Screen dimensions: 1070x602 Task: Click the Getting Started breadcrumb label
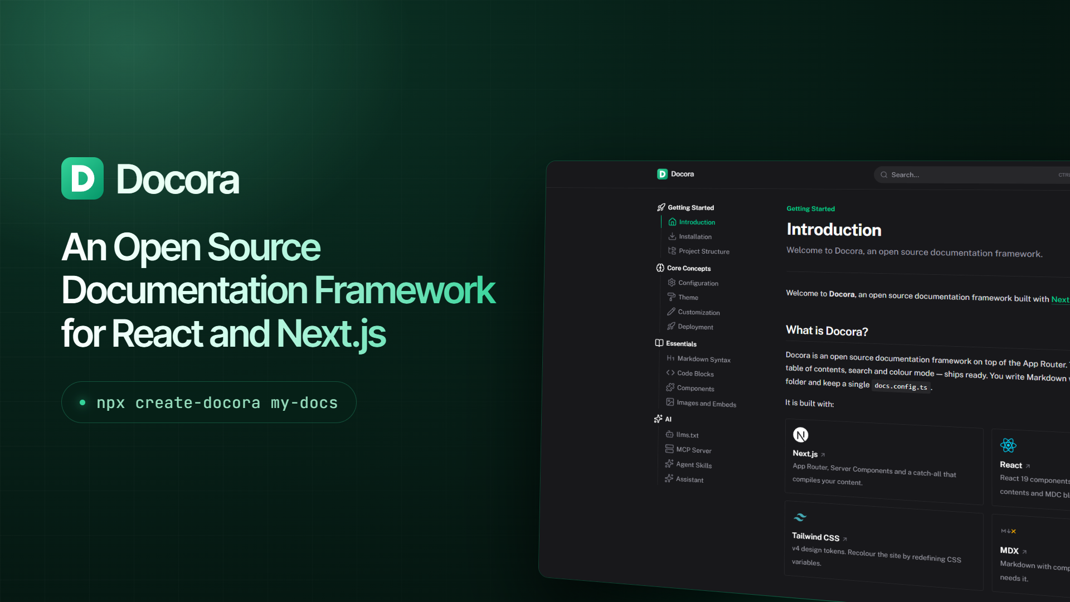click(810, 208)
